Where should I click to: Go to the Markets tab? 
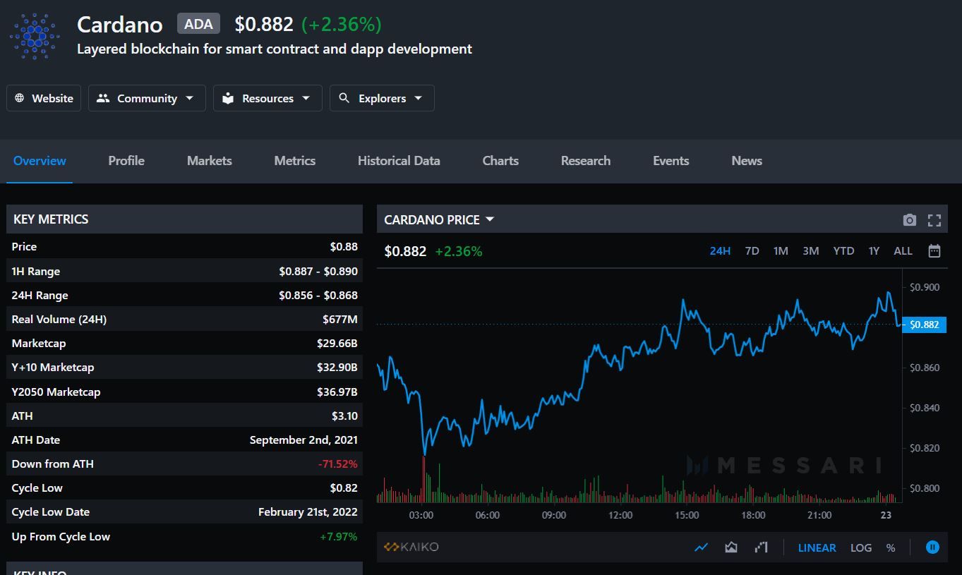[209, 161]
